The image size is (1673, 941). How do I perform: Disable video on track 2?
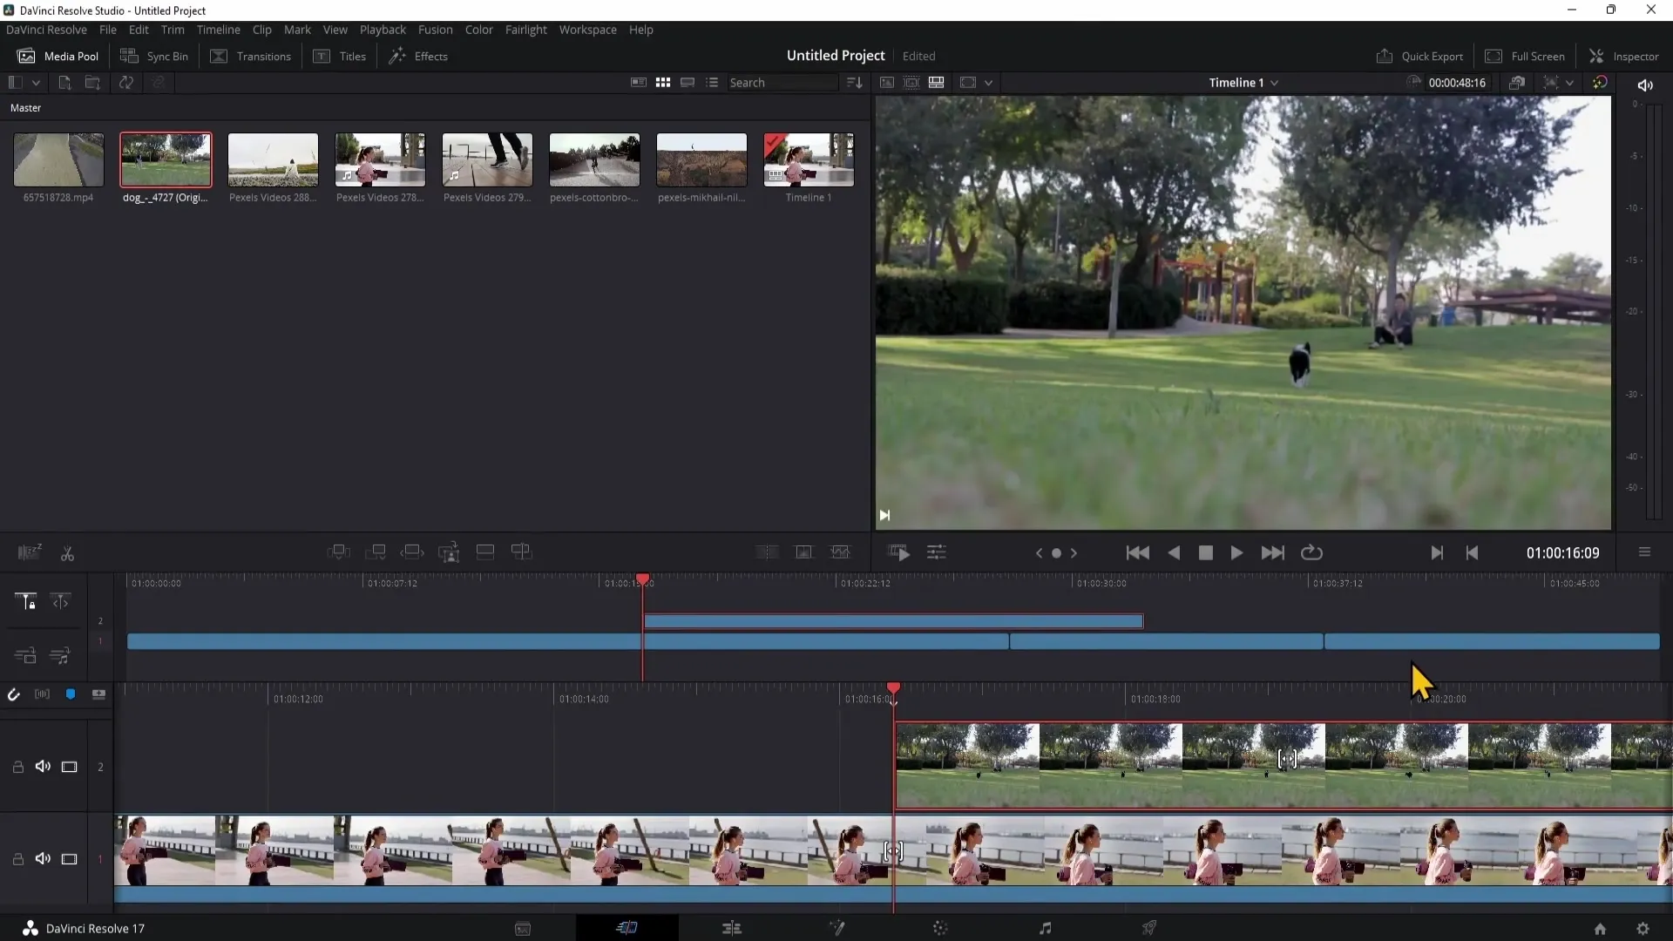[x=69, y=767]
